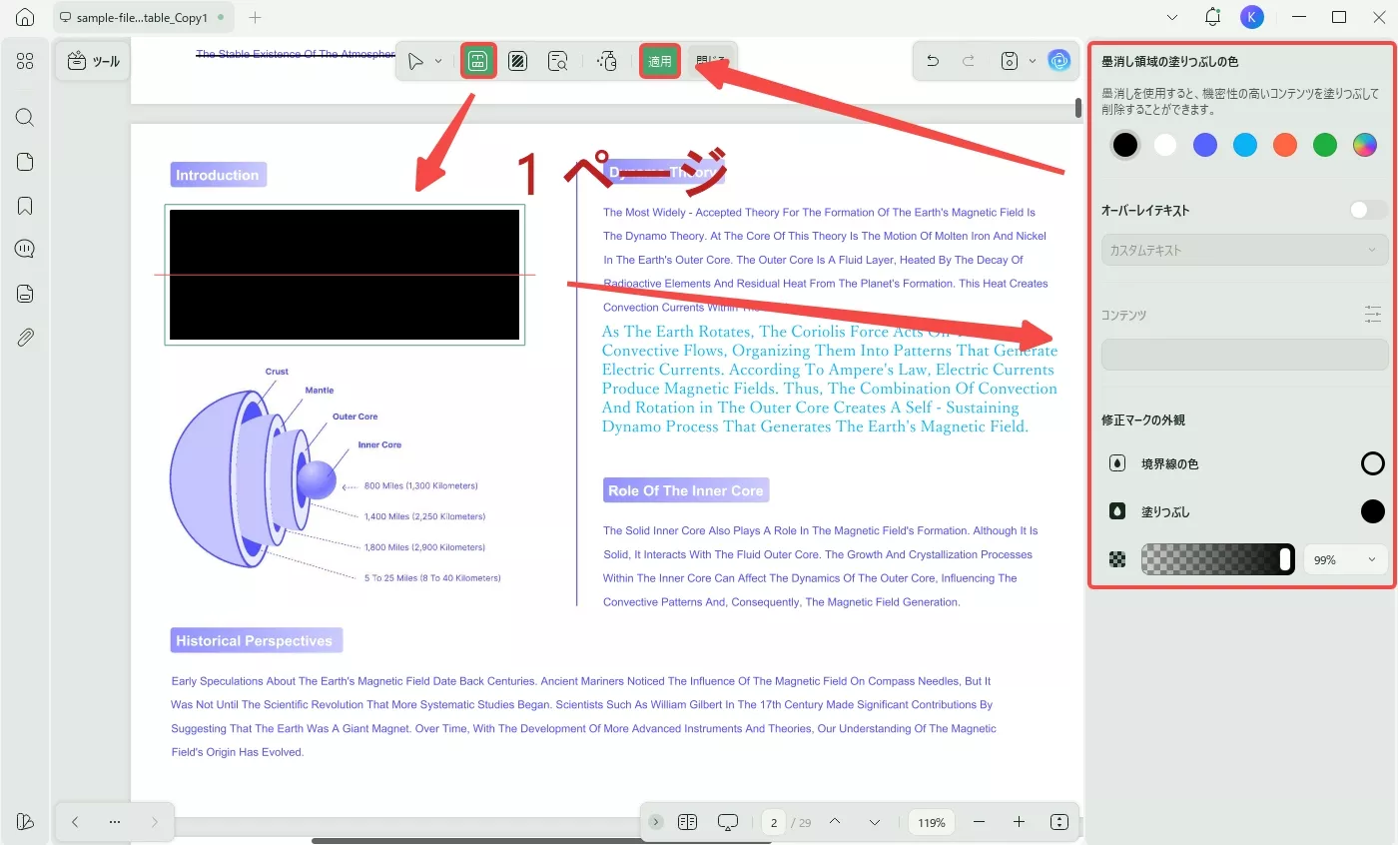This screenshot has height=845, width=1398.
Task: Go to previous page with up chevron
Action: [x=835, y=822]
